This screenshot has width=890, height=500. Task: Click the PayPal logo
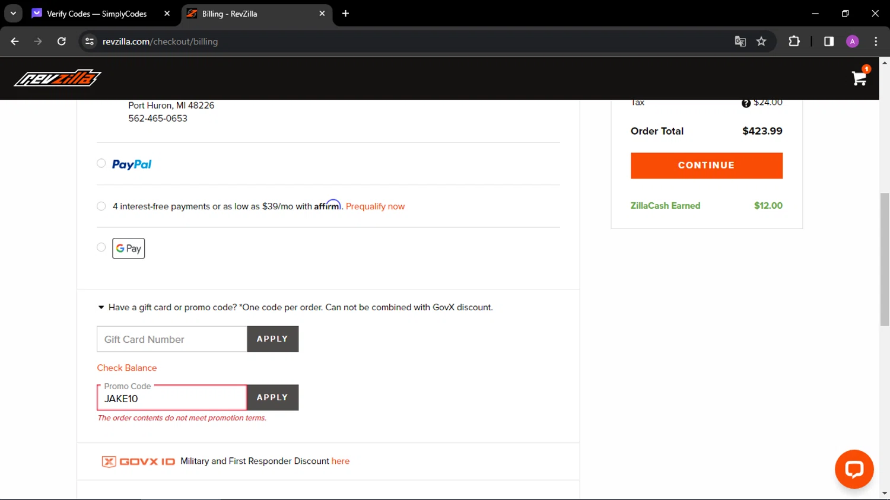tap(132, 164)
